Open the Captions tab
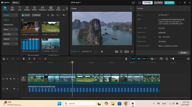Image resolution: width=192 pixels, height=107 pixels. [x=51, y=8]
